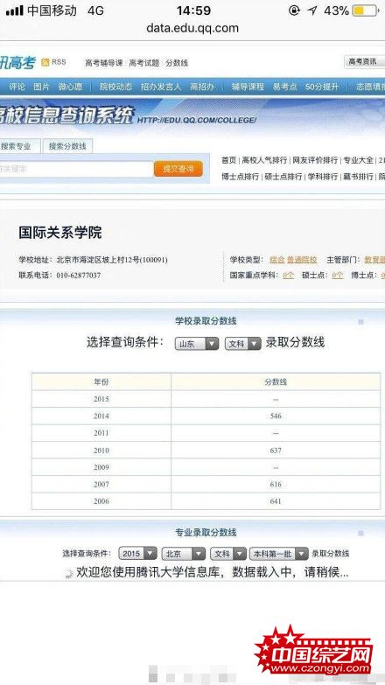Open the 学科排行 link
Viewport: 385px width, 685px height.
[x=323, y=177]
